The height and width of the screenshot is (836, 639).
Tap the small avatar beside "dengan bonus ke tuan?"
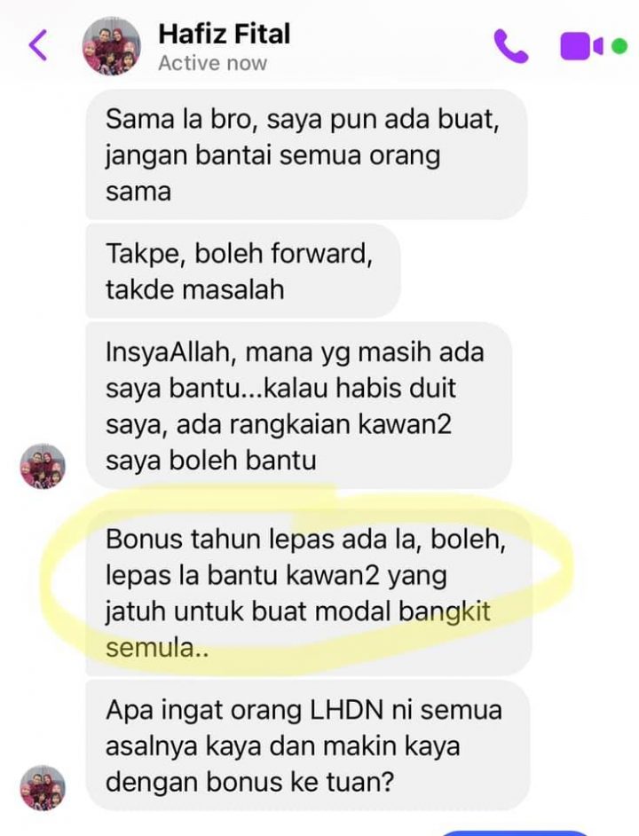coord(43,788)
